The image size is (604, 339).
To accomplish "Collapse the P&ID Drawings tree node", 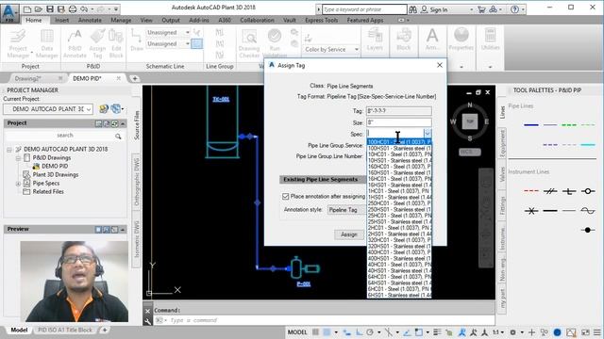I will (x=18, y=158).
